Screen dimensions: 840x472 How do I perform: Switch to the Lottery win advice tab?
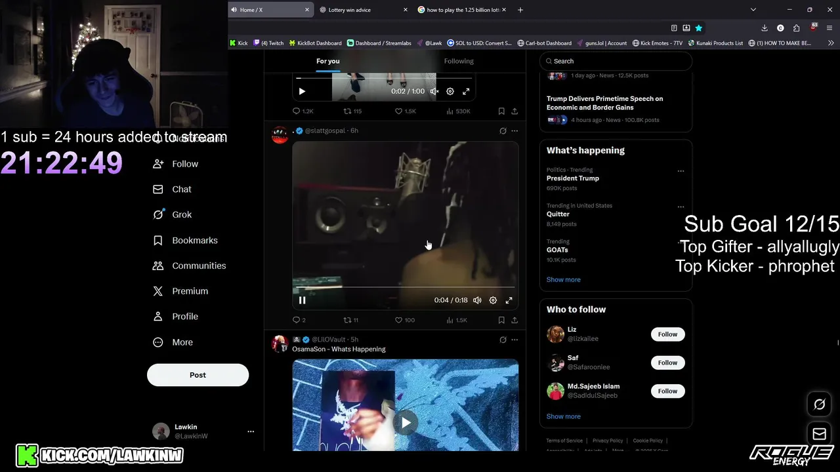(x=364, y=10)
